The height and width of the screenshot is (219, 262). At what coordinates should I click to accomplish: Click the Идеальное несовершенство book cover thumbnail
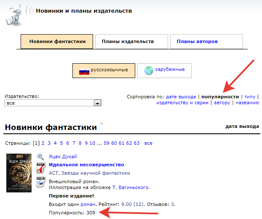[19, 173]
